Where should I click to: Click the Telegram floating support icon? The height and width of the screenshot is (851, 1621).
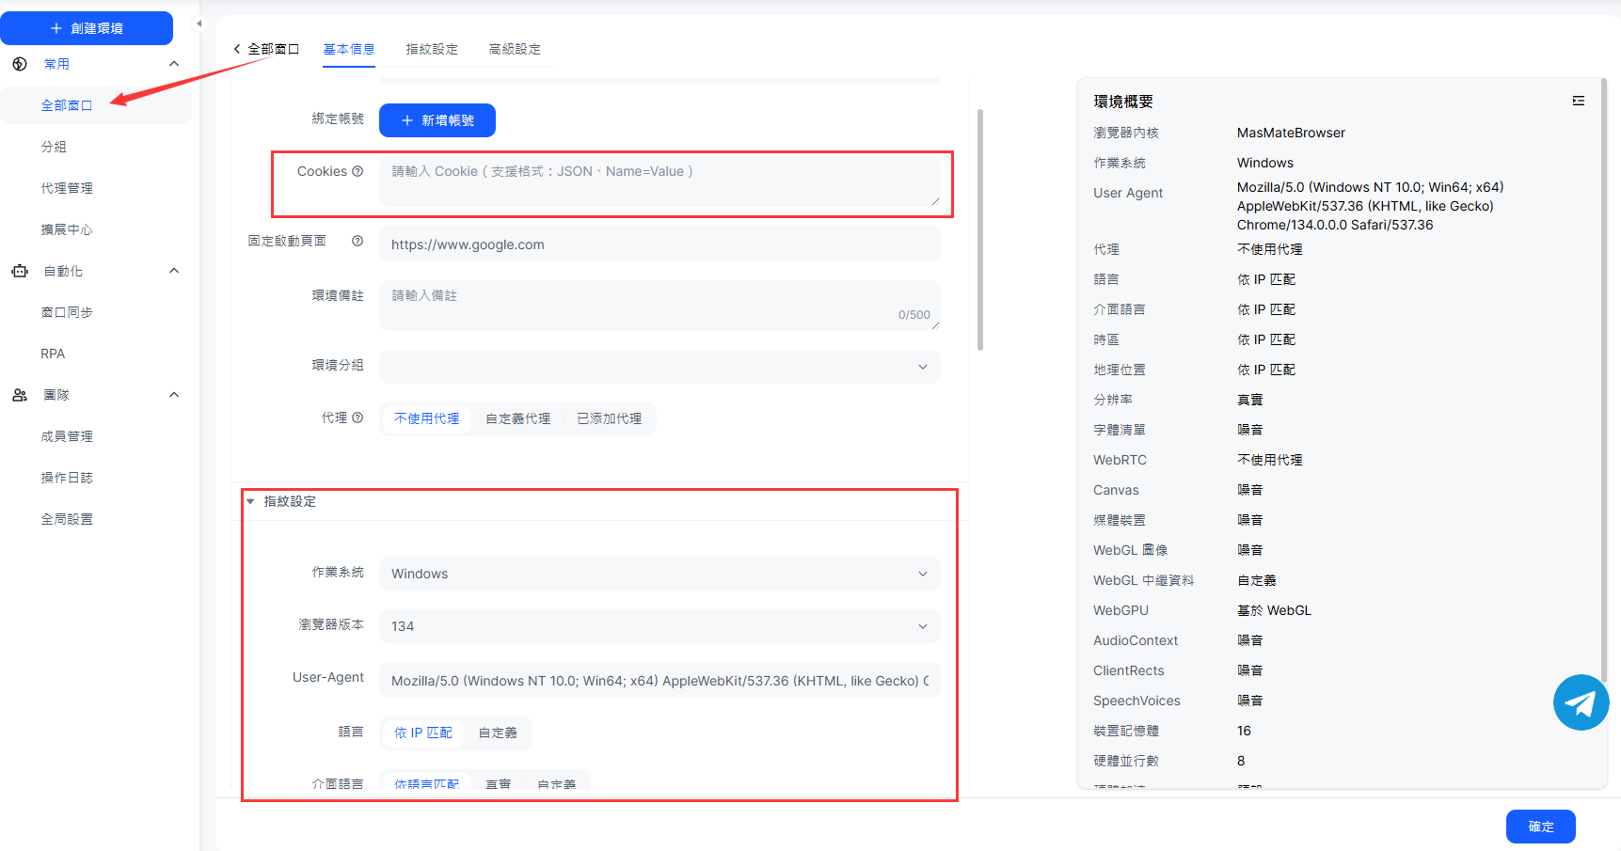tap(1581, 702)
